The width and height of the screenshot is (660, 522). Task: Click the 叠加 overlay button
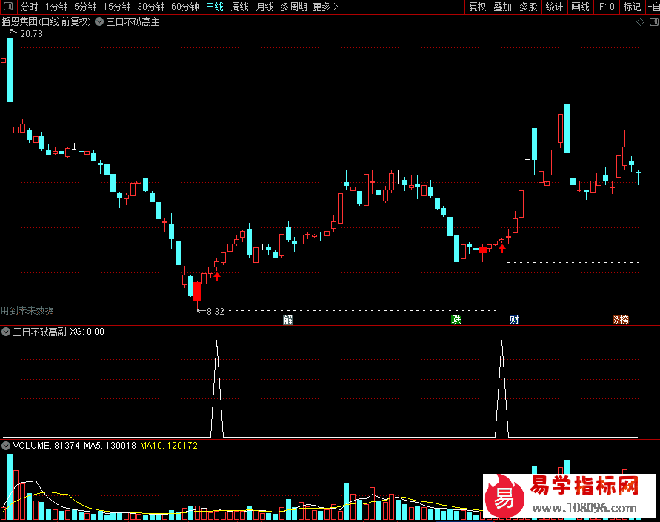503,7
